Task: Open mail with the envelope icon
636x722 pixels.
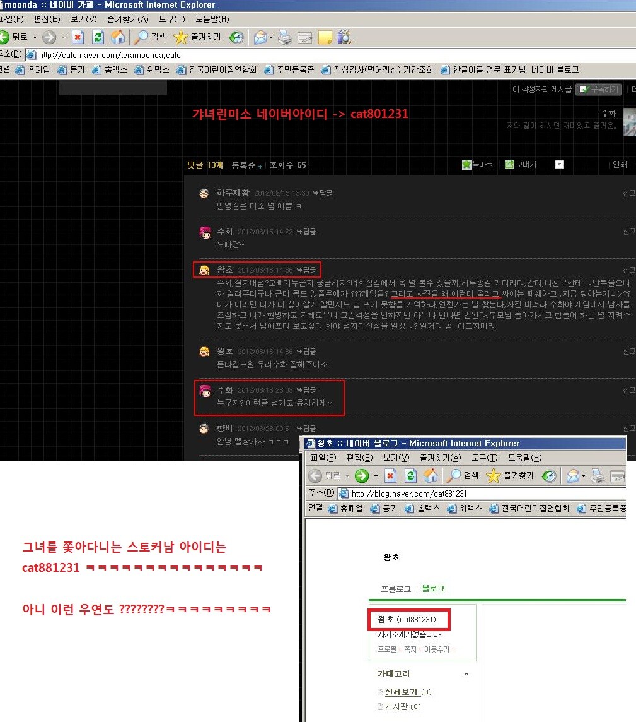Action: click(259, 37)
